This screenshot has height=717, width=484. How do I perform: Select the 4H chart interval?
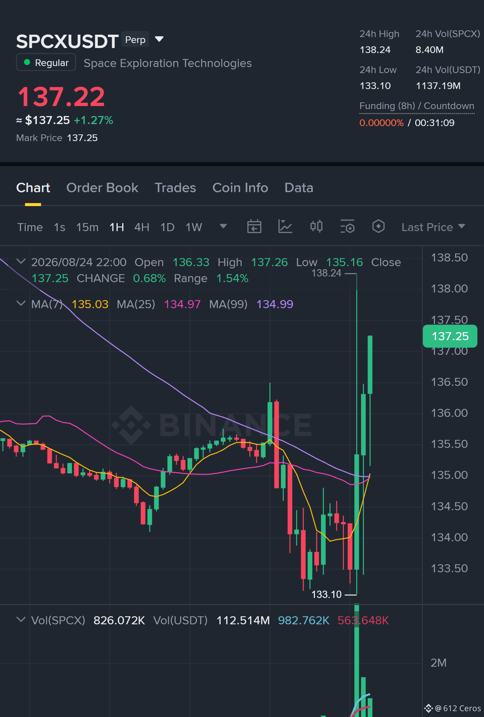click(x=142, y=227)
